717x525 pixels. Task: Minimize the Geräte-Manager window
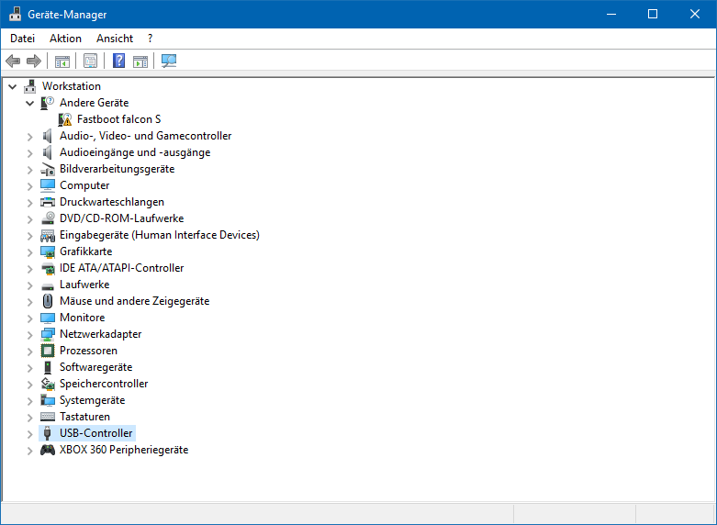click(x=611, y=14)
